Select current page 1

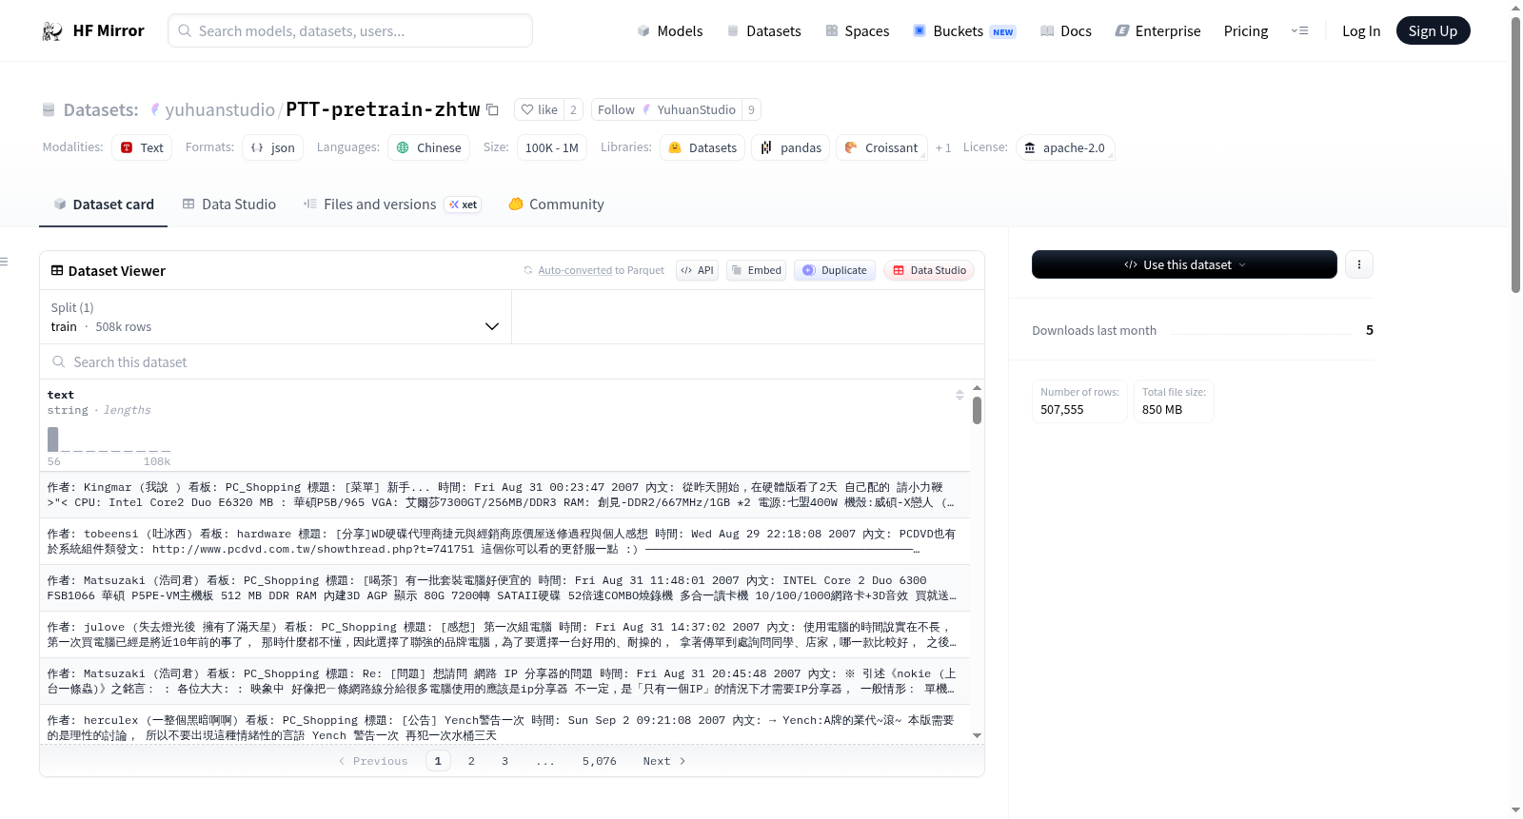(438, 761)
